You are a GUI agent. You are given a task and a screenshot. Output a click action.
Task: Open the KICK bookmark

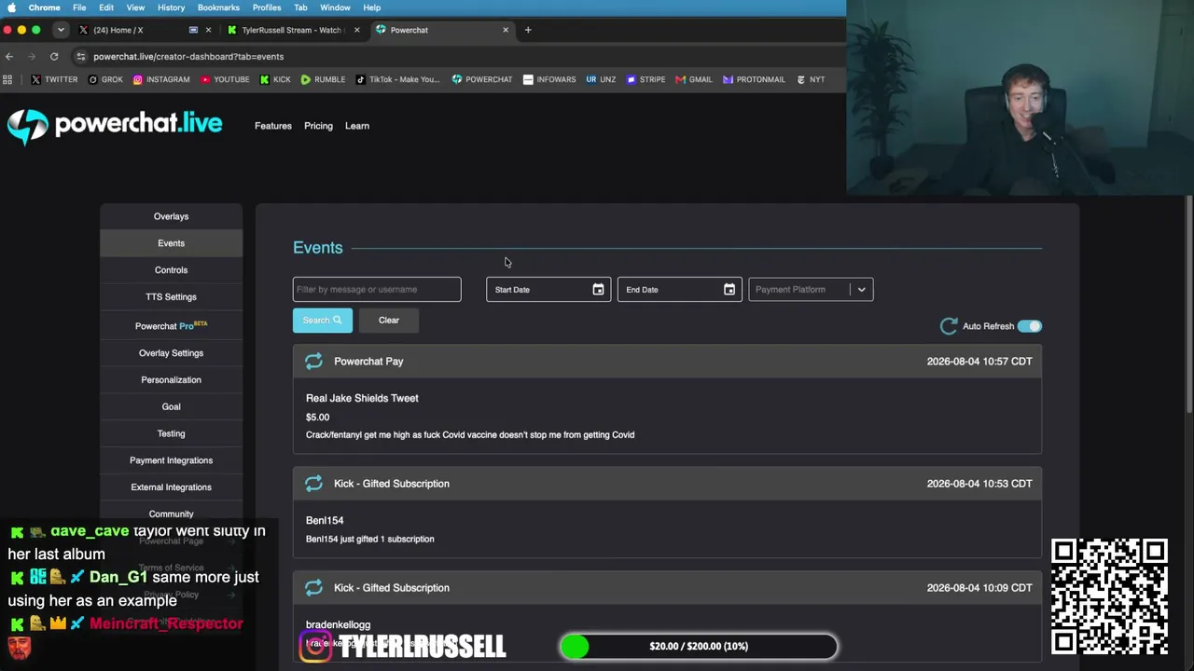tap(275, 79)
